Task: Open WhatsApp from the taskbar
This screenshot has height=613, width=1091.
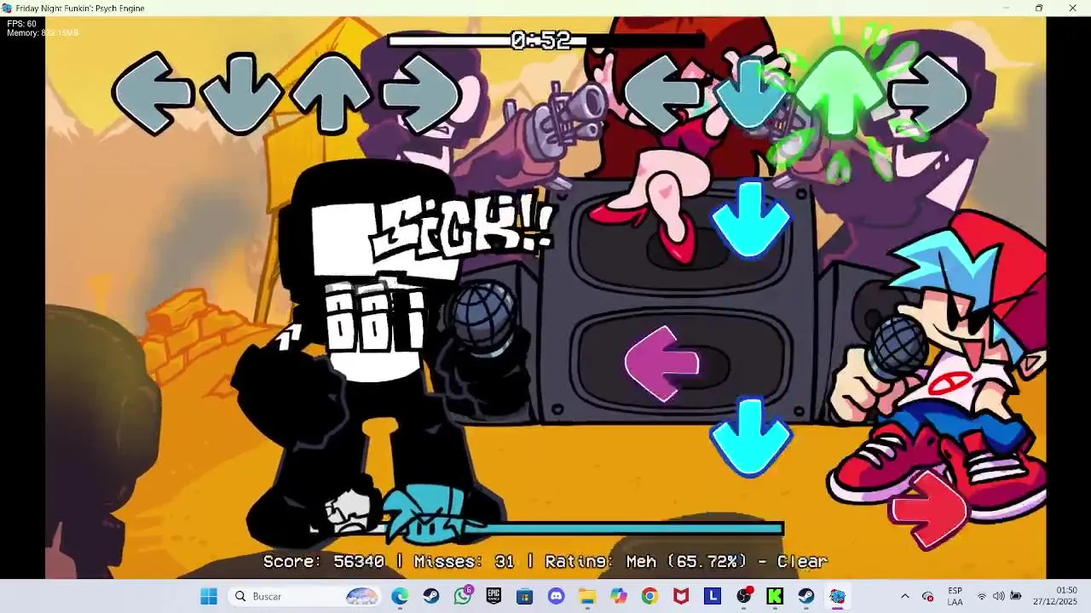Action: [463, 596]
